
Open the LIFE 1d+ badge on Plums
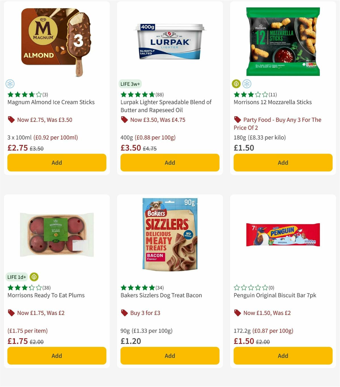click(x=17, y=277)
